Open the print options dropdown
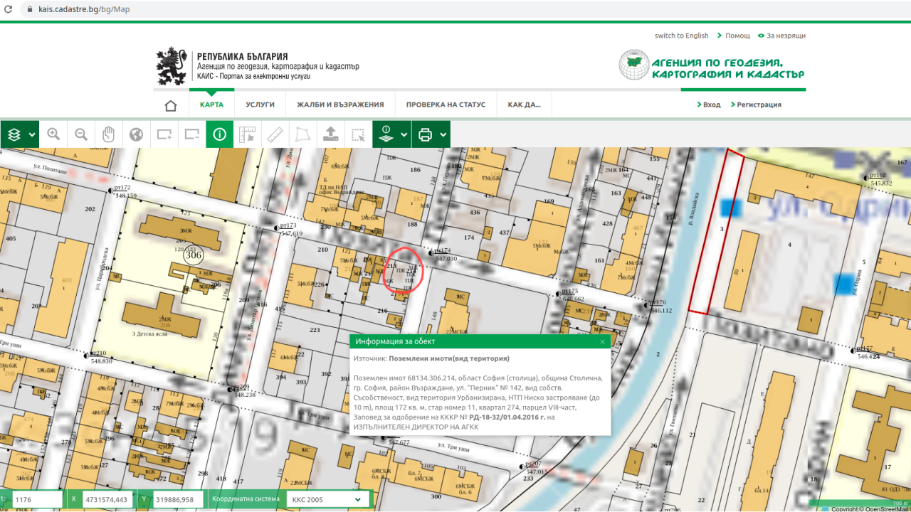The width and height of the screenshot is (911, 512). click(431, 134)
